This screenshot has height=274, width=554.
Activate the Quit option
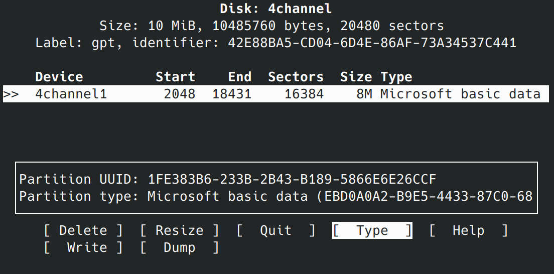coord(275,230)
